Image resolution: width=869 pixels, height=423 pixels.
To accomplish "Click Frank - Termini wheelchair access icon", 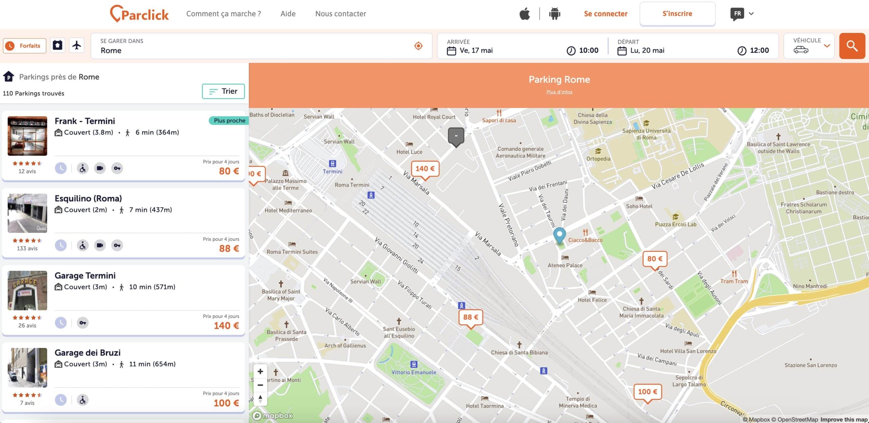I will [x=82, y=168].
